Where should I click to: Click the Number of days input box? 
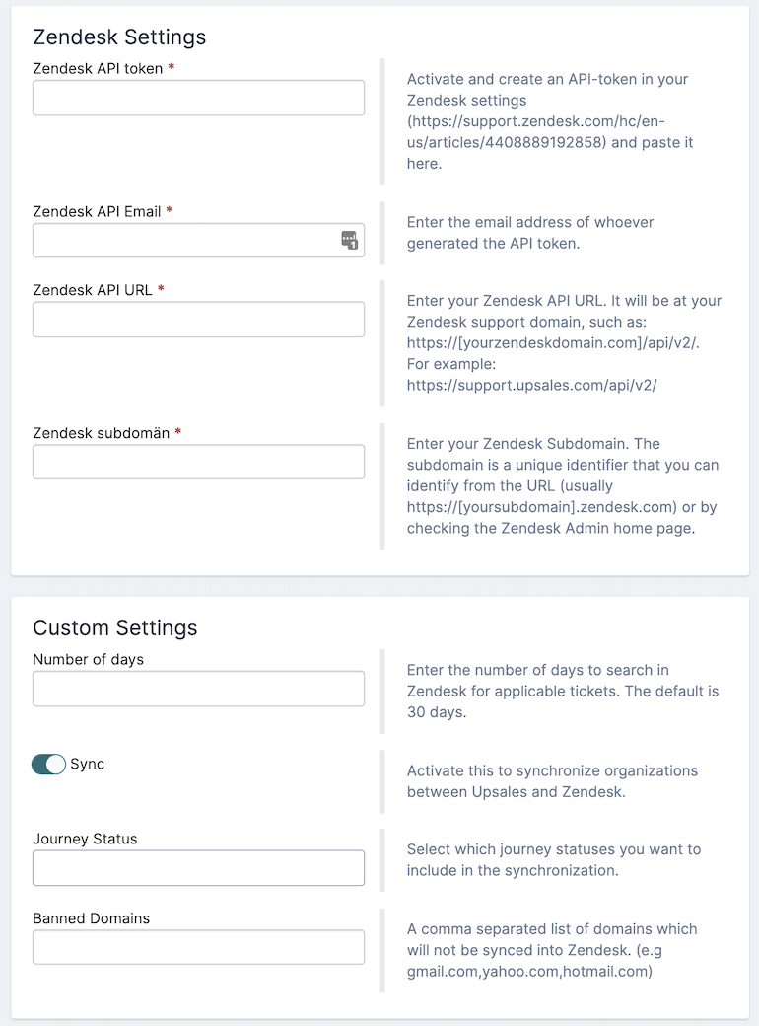pos(197,688)
